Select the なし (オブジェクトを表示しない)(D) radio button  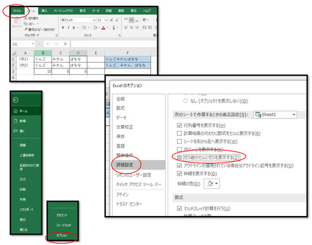185,101
